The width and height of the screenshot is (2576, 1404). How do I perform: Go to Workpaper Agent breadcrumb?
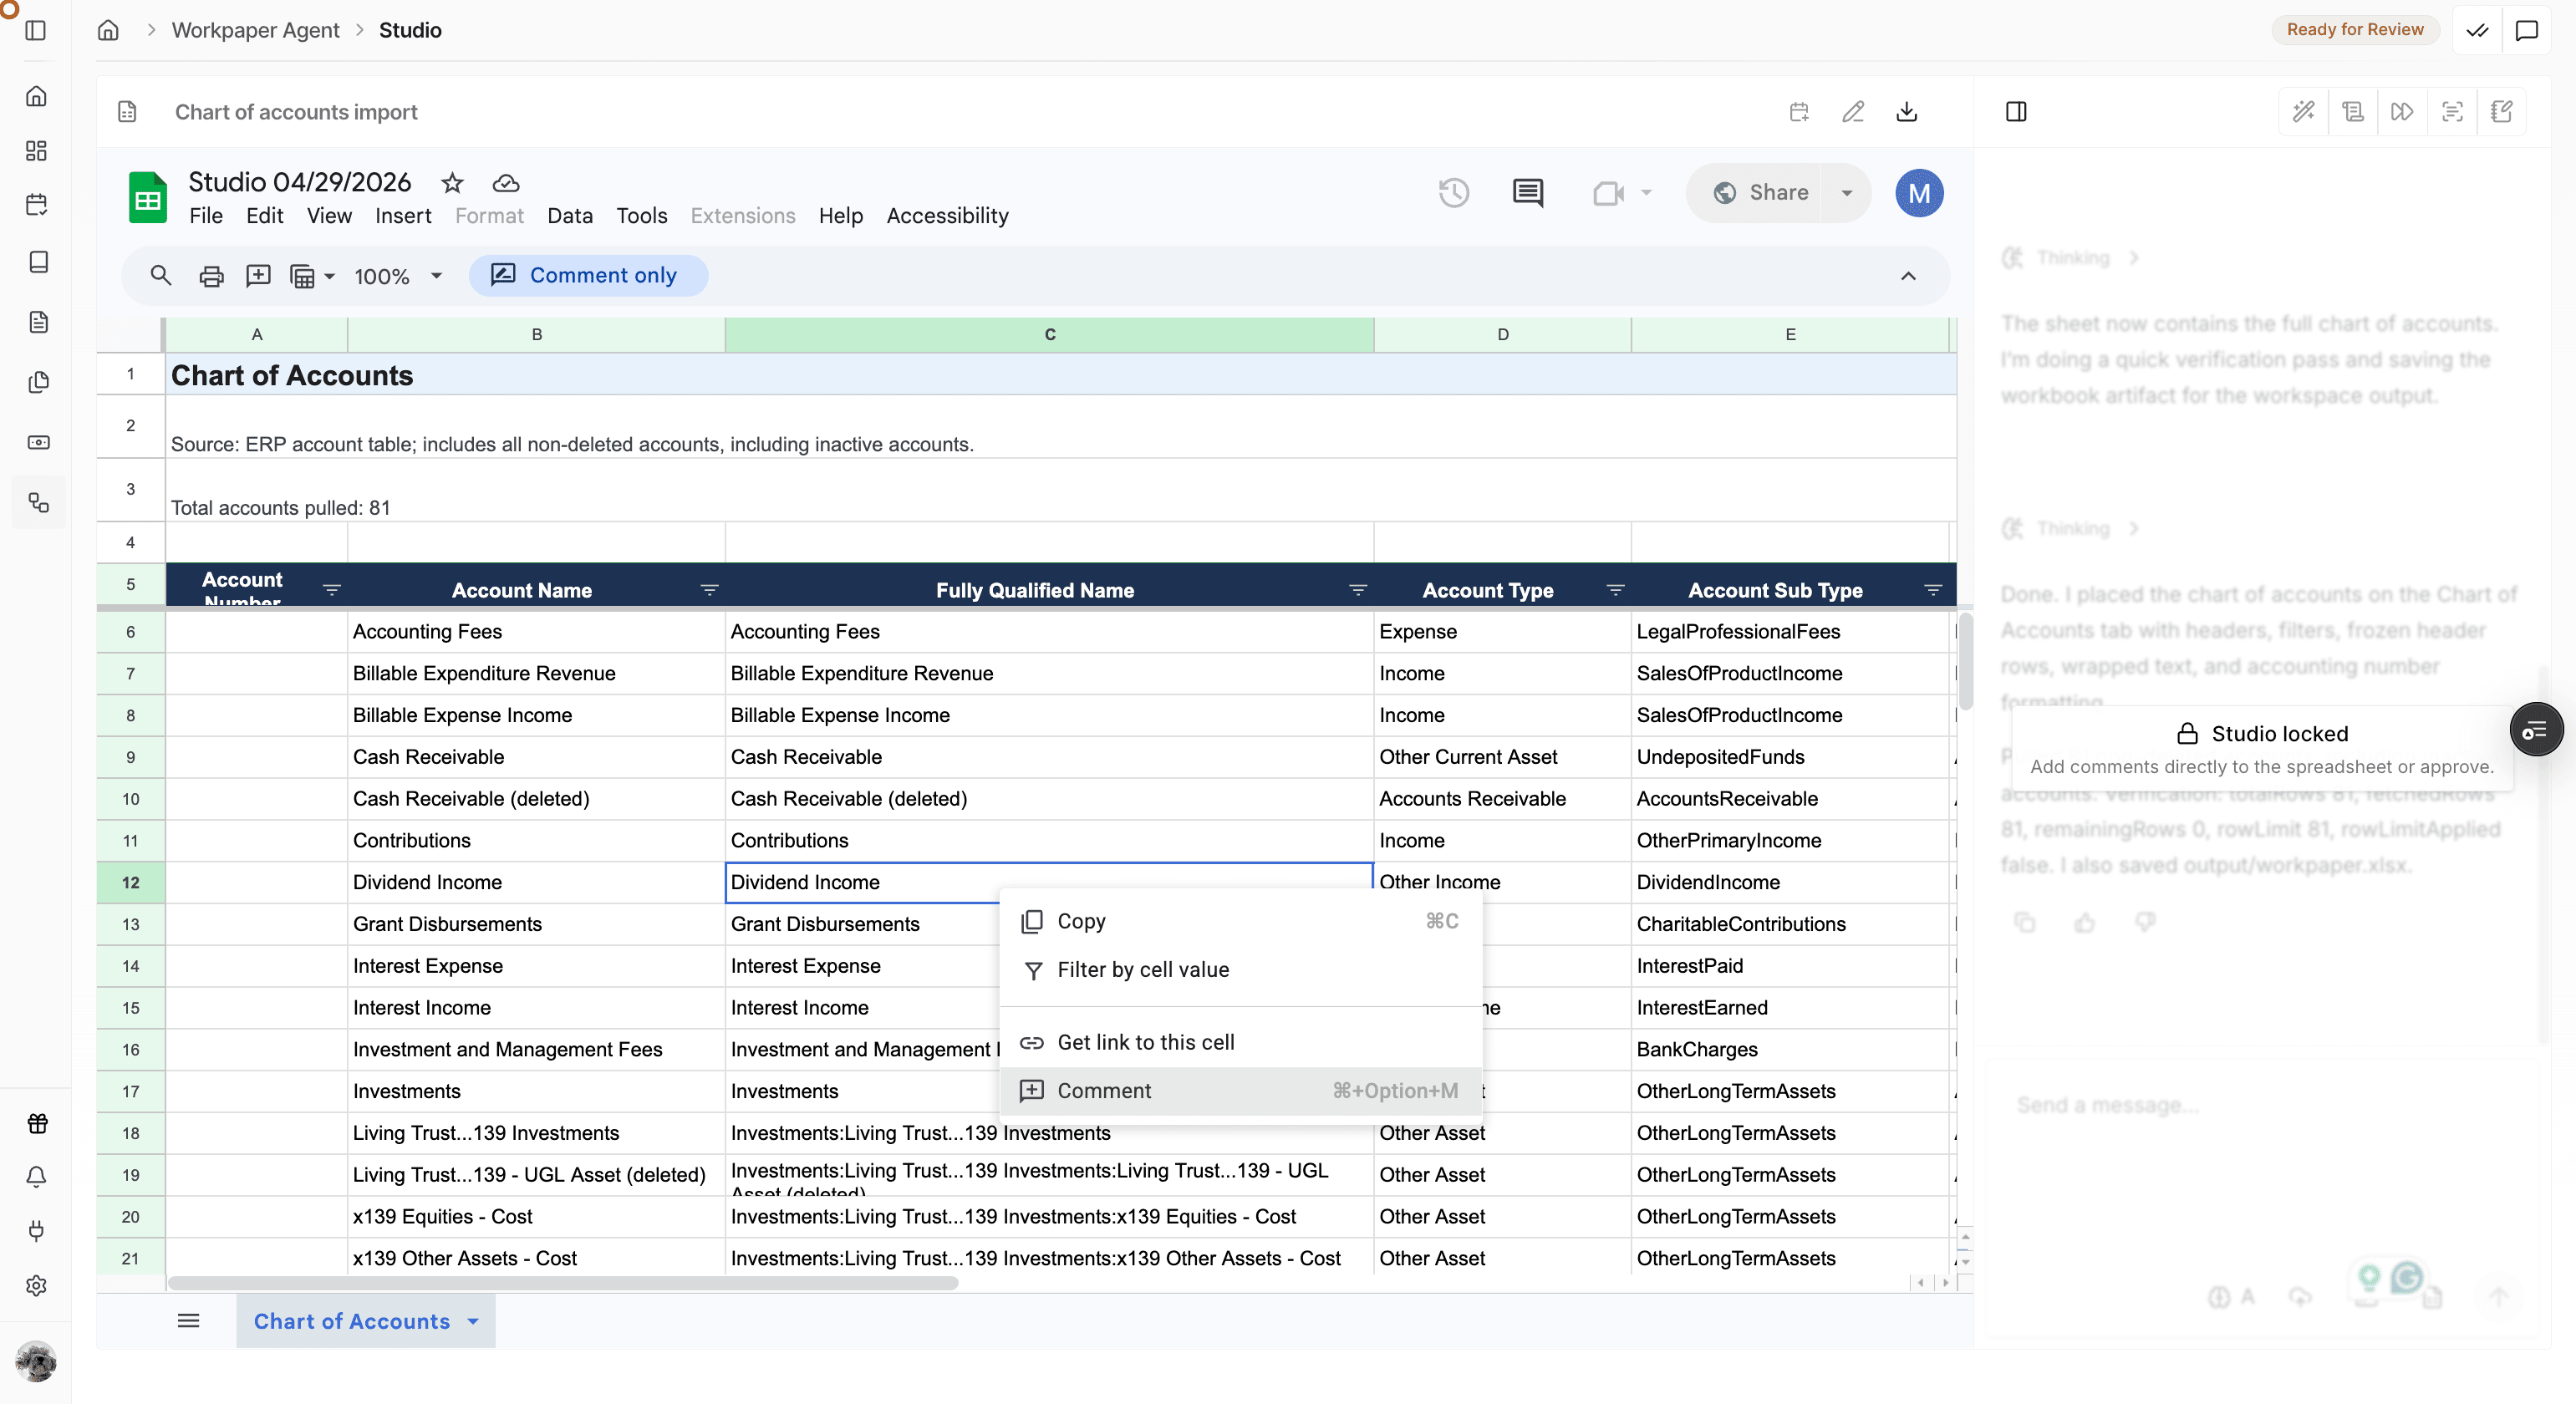pyautogui.click(x=256, y=30)
